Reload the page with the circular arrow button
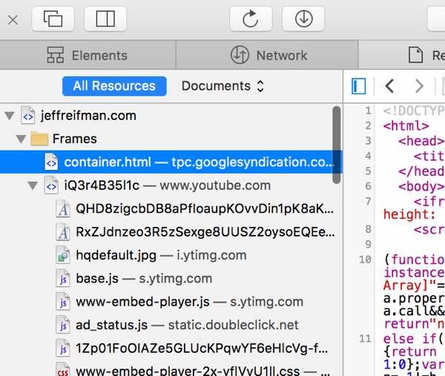445x376 pixels. (251, 19)
